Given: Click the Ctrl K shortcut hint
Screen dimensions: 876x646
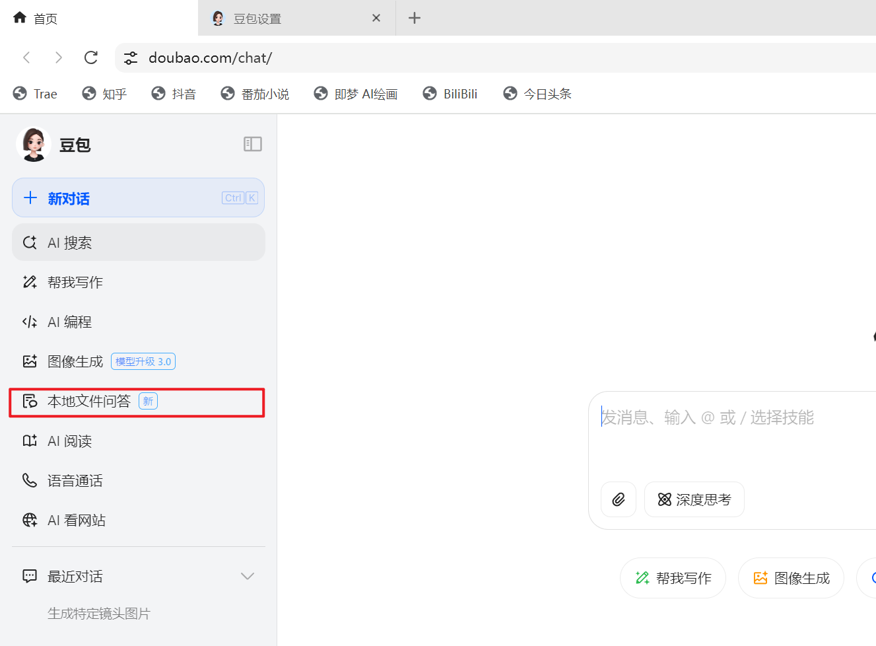Looking at the screenshot, I should point(240,197).
